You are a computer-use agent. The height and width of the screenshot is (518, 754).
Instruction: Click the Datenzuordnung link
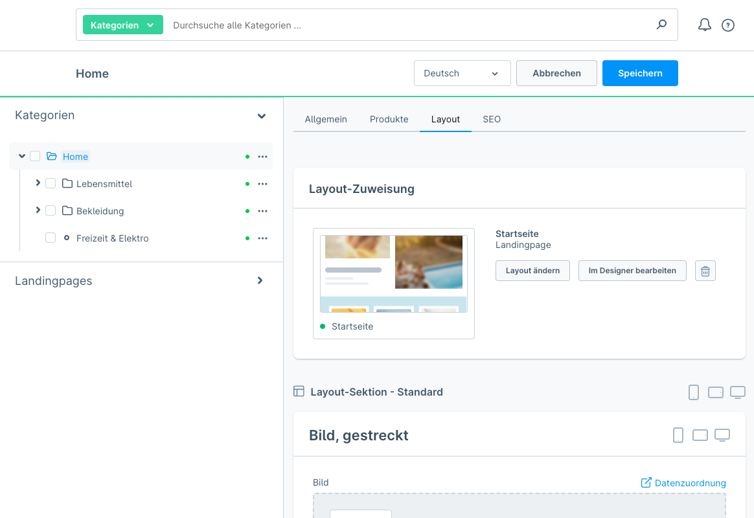683,483
